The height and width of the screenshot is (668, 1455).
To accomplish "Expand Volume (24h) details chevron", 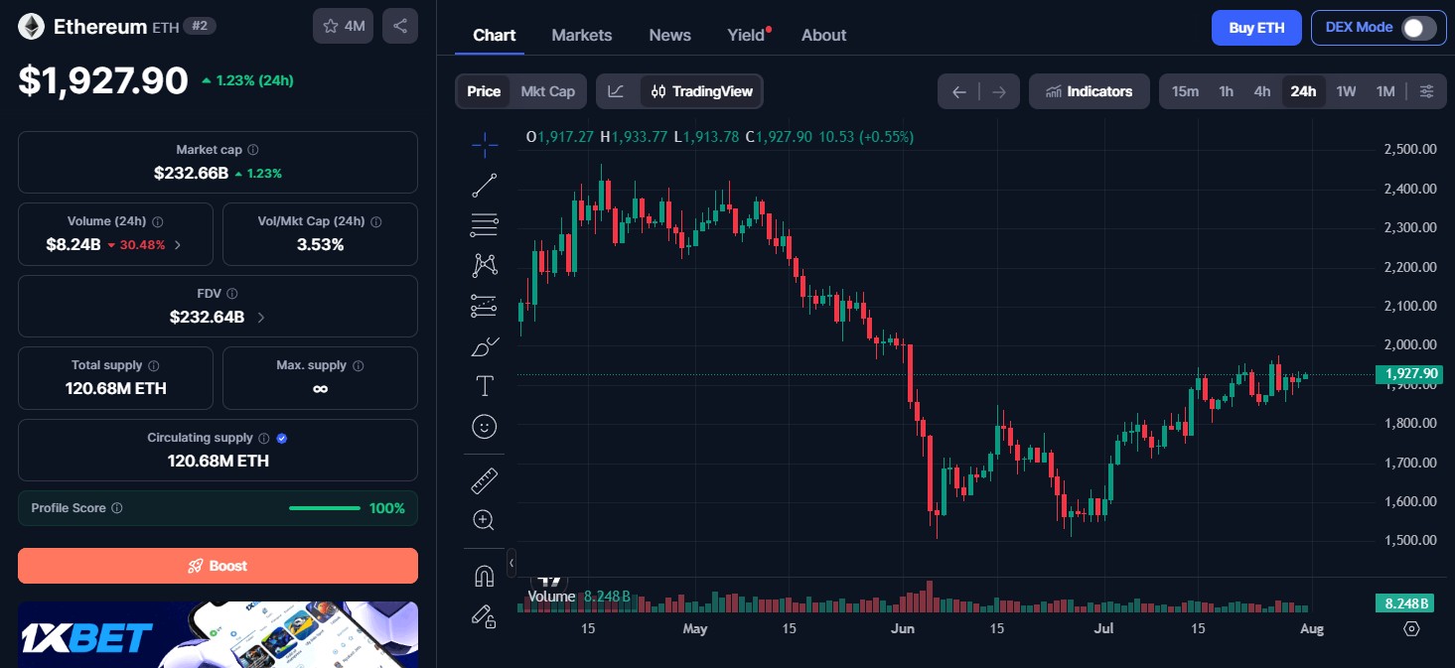I will pos(178,244).
